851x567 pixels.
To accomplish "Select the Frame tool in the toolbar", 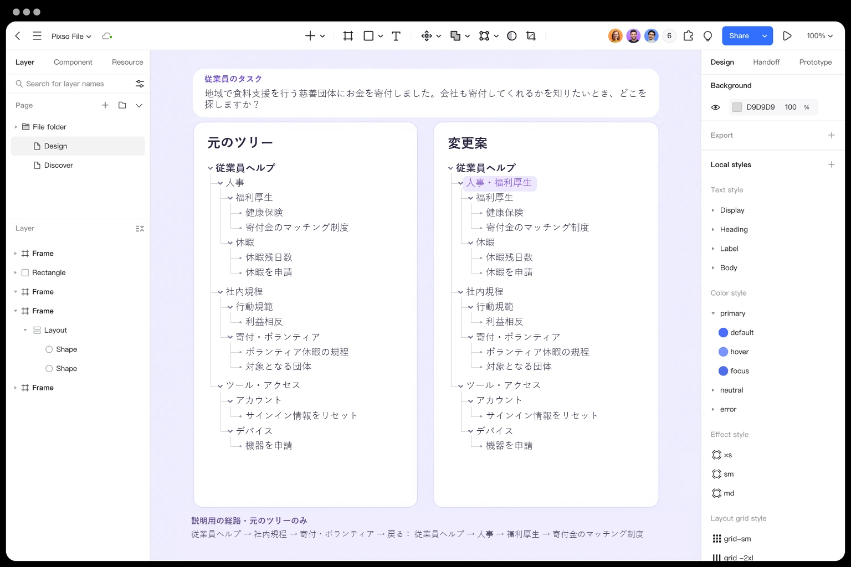I will coord(348,36).
